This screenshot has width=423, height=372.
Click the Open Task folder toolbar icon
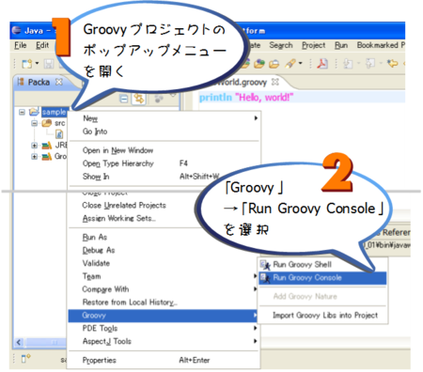coord(274,64)
